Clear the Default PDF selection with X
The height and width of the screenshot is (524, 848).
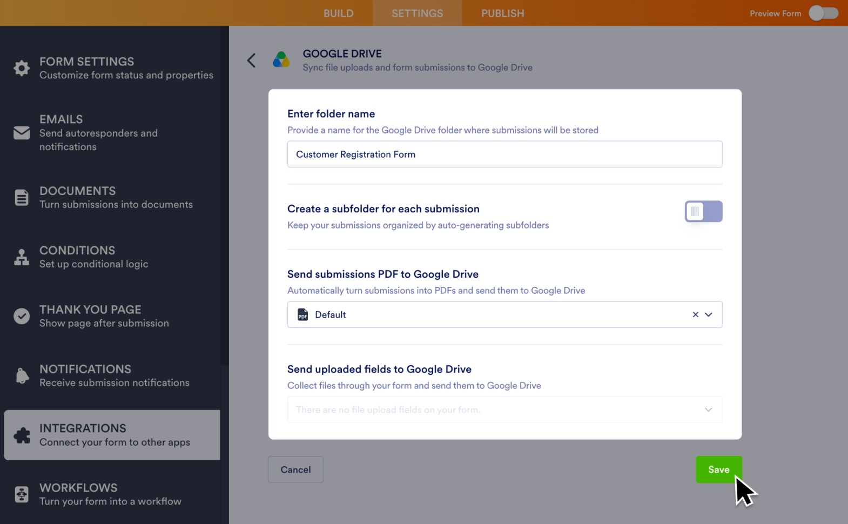[695, 314]
